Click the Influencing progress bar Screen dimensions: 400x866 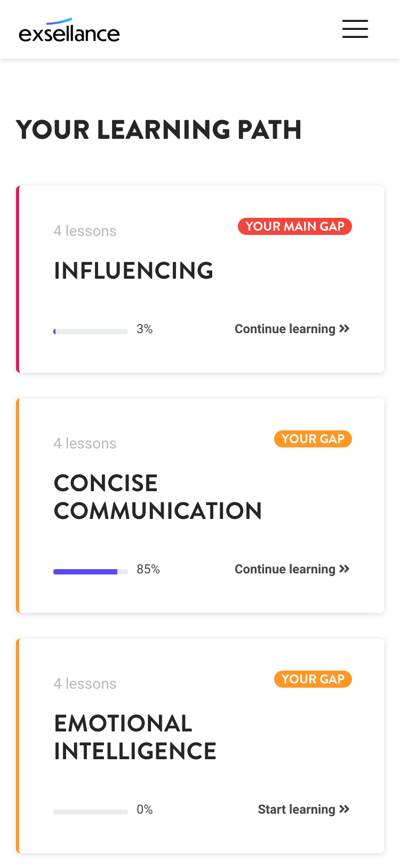(91, 332)
